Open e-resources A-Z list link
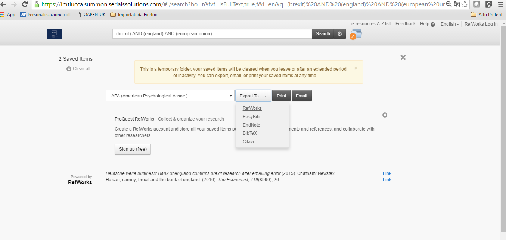 pyautogui.click(x=371, y=24)
